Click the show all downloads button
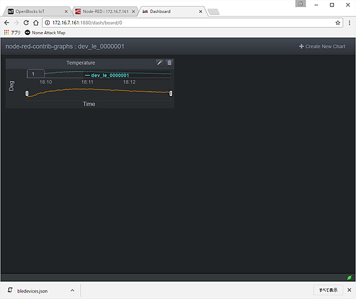Viewport: 356px width, 299px height. 328,290
